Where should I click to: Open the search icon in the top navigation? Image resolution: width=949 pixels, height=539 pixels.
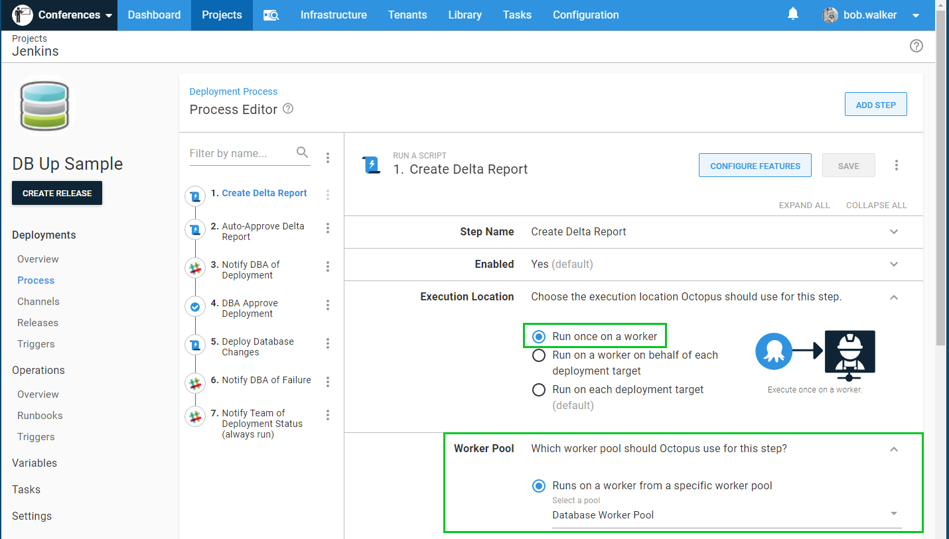(271, 15)
